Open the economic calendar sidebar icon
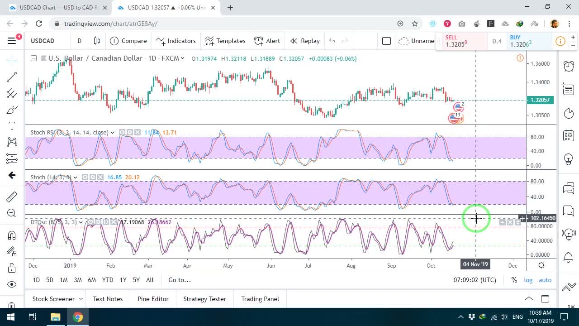The width and height of the screenshot is (579, 326). [569, 135]
